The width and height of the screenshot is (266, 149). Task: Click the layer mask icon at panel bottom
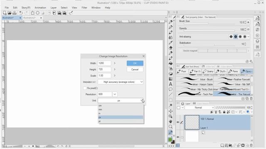243,145
